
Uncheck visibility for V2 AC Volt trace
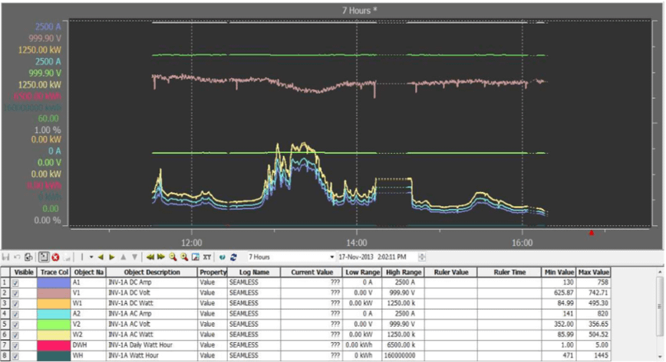coord(15,324)
